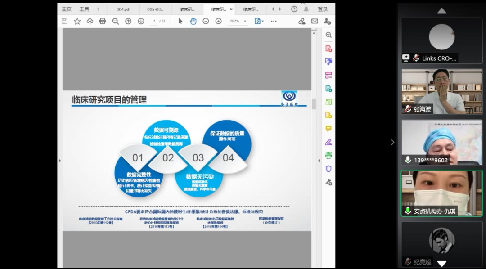Screen dimensions: 486x269
Task: Show more tabs with right chevron
Action: (x=280, y=9)
